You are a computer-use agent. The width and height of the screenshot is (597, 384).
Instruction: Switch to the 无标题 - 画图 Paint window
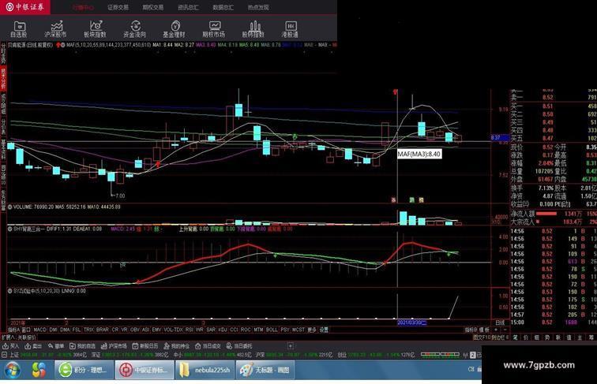point(265,370)
